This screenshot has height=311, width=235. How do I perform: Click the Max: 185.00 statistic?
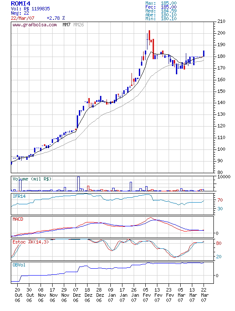tap(161, 3)
